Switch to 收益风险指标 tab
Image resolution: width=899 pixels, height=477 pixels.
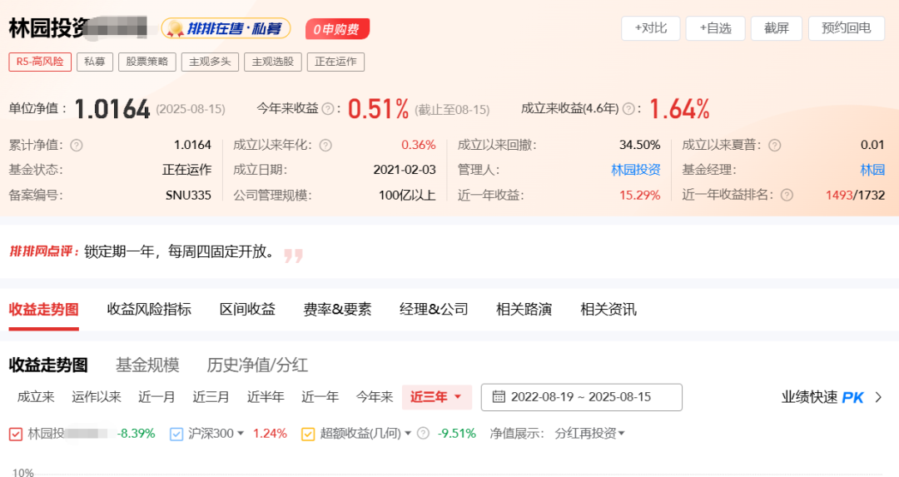click(149, 310)
